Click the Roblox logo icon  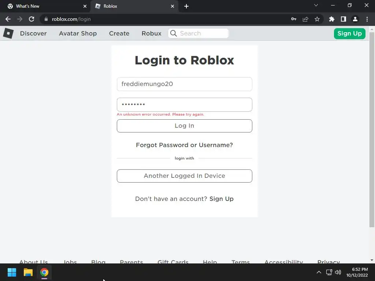click(8, 33)
